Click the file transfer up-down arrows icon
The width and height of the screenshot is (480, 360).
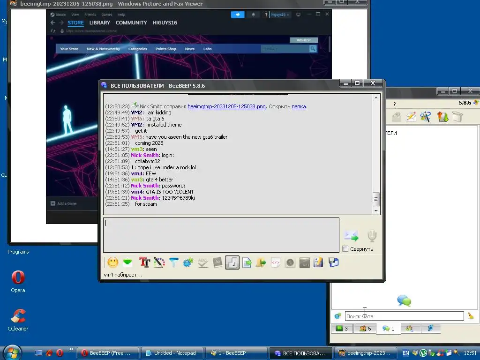442,117
